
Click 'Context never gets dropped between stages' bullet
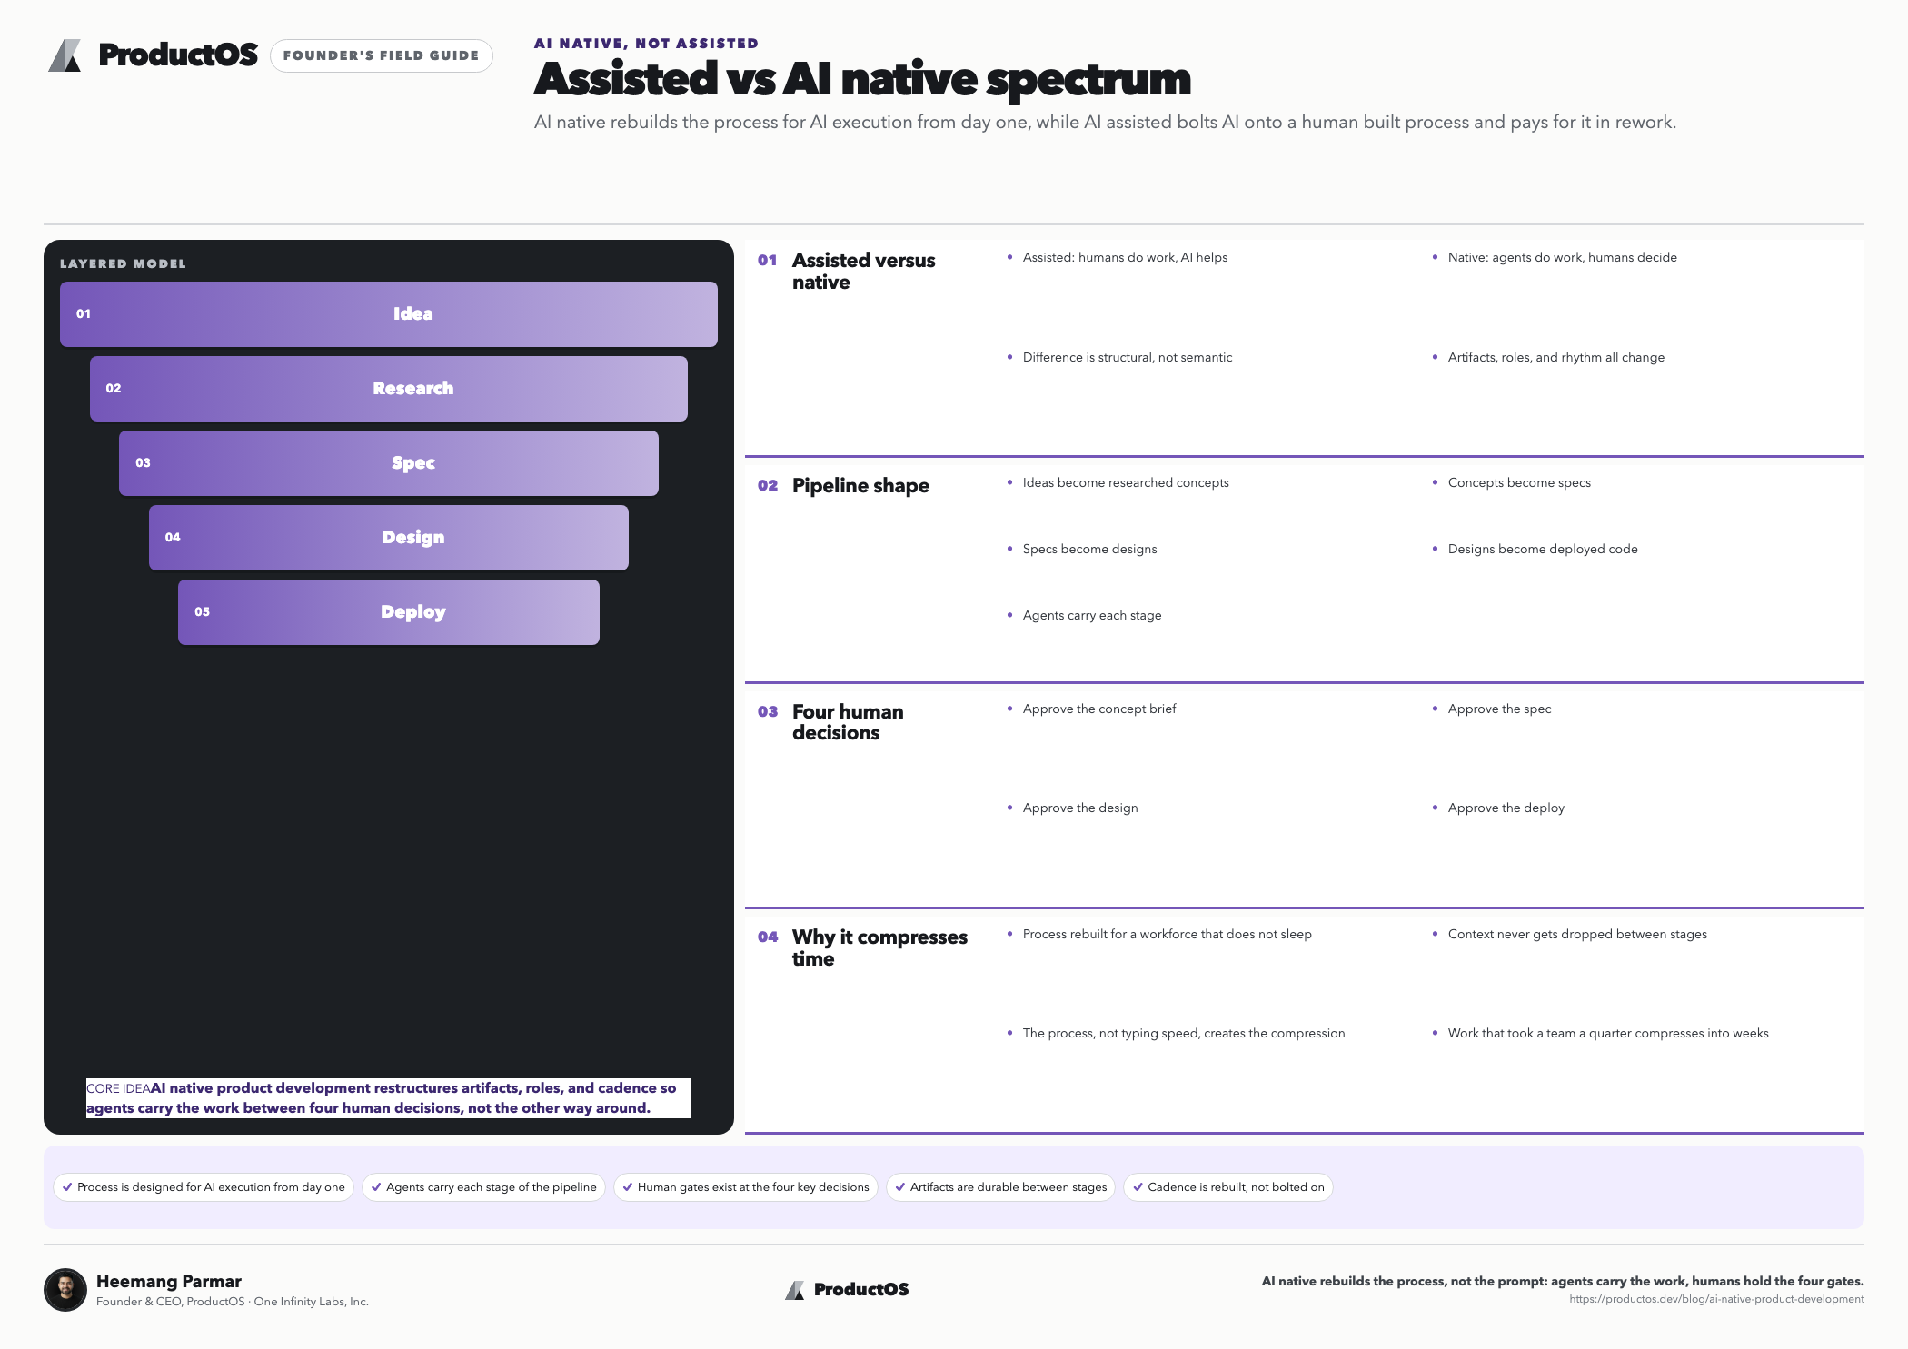coord(1577,935)
